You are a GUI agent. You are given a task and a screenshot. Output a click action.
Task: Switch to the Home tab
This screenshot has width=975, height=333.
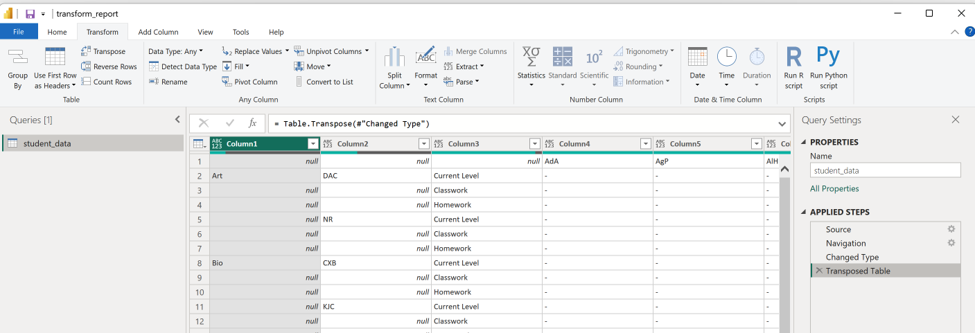point(57,32)
